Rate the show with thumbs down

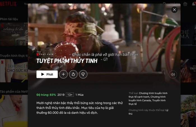83,74
